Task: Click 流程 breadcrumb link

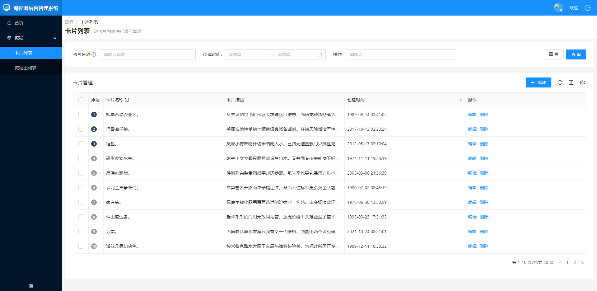Action: pos(69,22)
